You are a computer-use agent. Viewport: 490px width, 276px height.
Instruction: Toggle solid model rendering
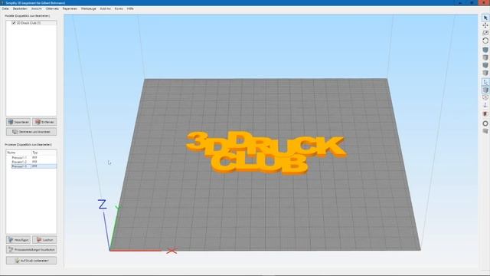pos(485,90)
